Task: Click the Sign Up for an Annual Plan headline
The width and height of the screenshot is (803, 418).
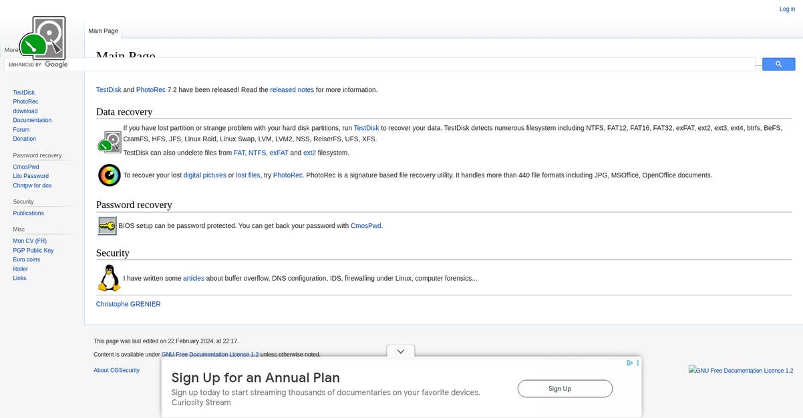Action: pyautogui.click(x=256, y=378)
